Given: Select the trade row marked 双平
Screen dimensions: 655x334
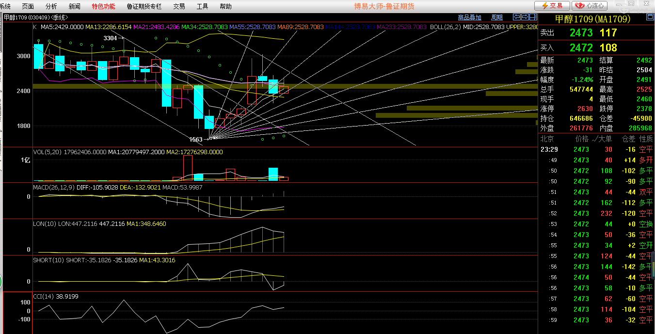Looking at the screenshot, I should coord(596,192).
